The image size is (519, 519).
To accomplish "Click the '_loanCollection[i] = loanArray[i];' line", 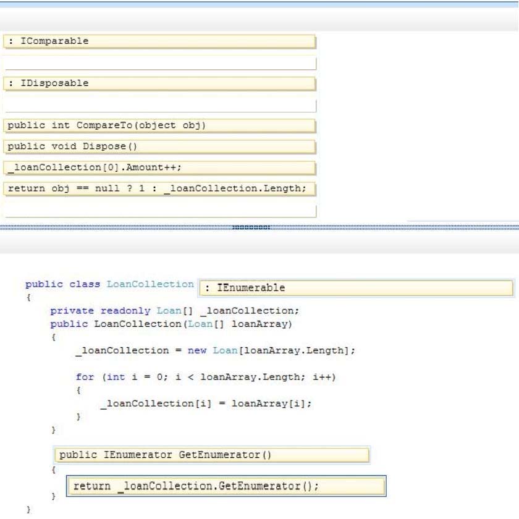I will click(206, 403).
